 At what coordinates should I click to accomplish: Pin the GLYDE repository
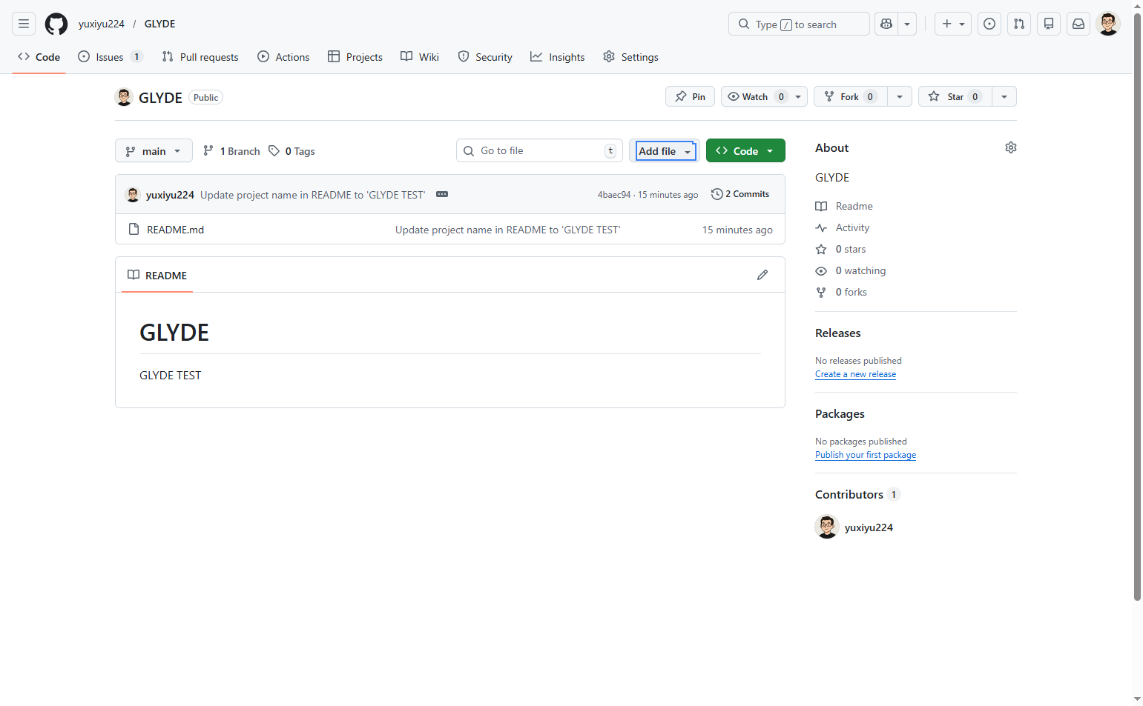691,96
